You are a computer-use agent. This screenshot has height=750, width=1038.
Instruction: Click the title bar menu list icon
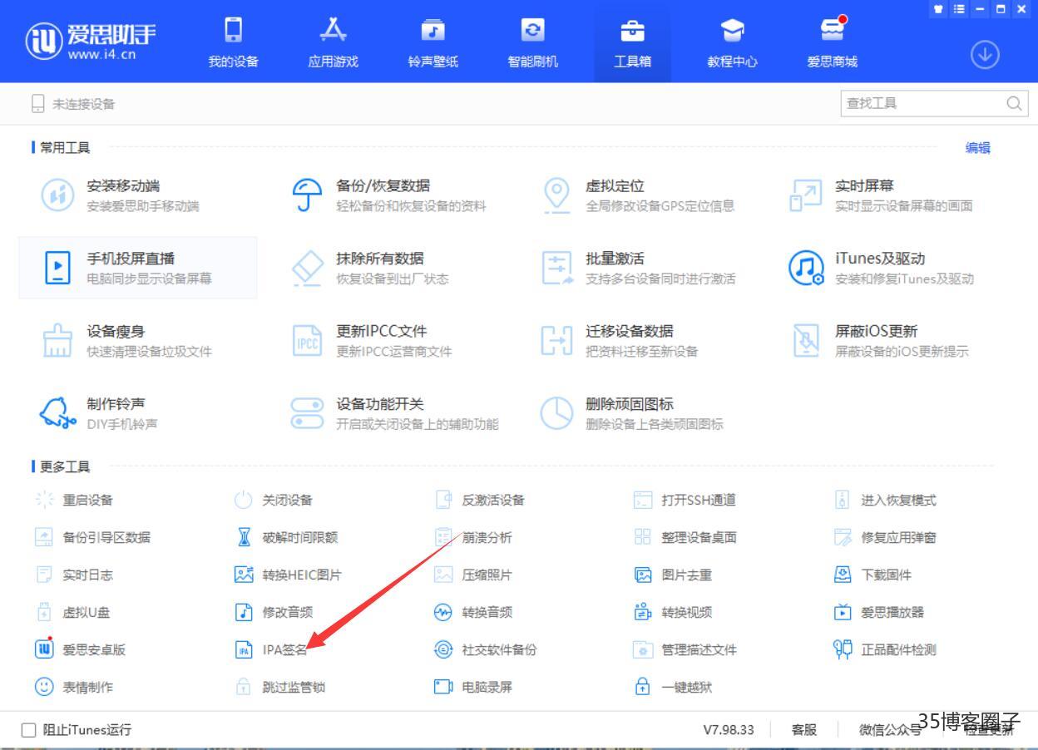(960, 9)
